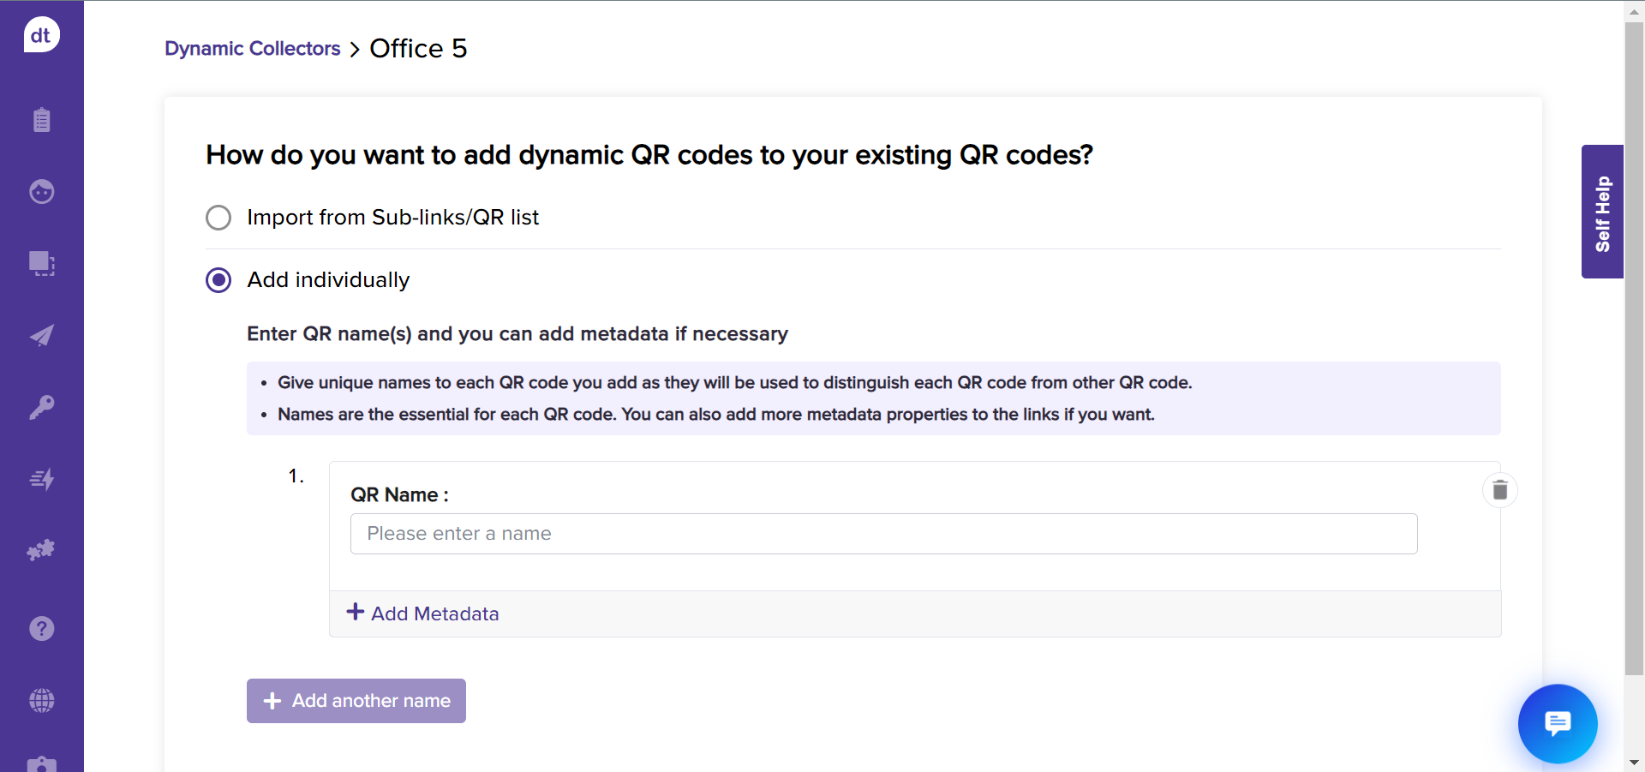Screen dimensions: 1645x772
Task: Expand Add Metadata section
Action: 423,613
